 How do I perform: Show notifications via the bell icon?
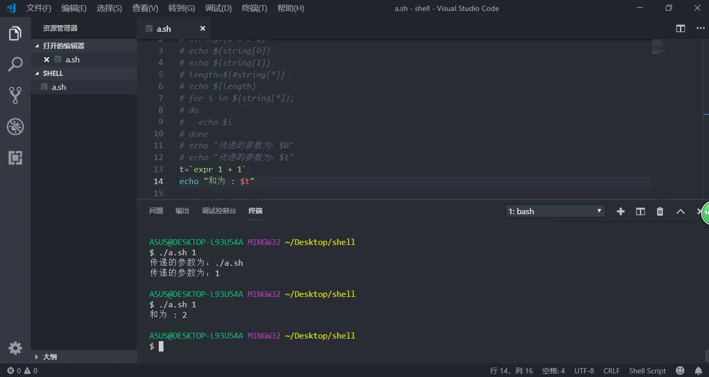coord(698,371)
